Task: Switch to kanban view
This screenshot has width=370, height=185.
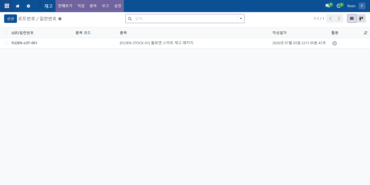Action: [x=361, y=18]
